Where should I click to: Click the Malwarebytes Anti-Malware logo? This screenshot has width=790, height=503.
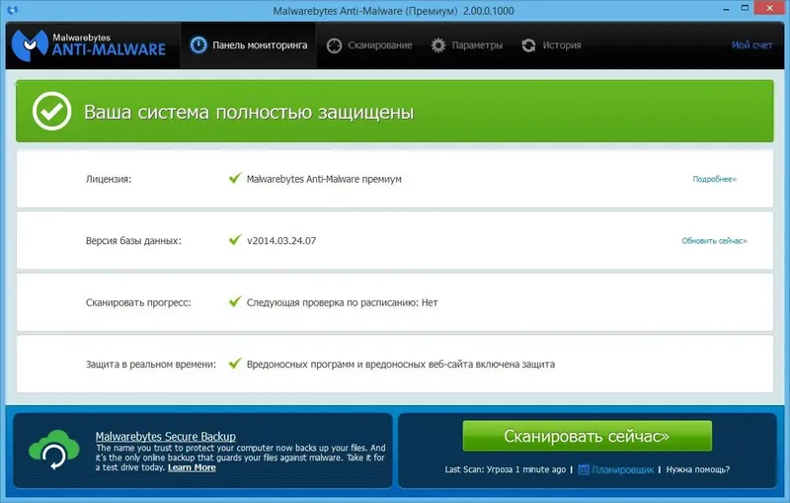(89, 45)
